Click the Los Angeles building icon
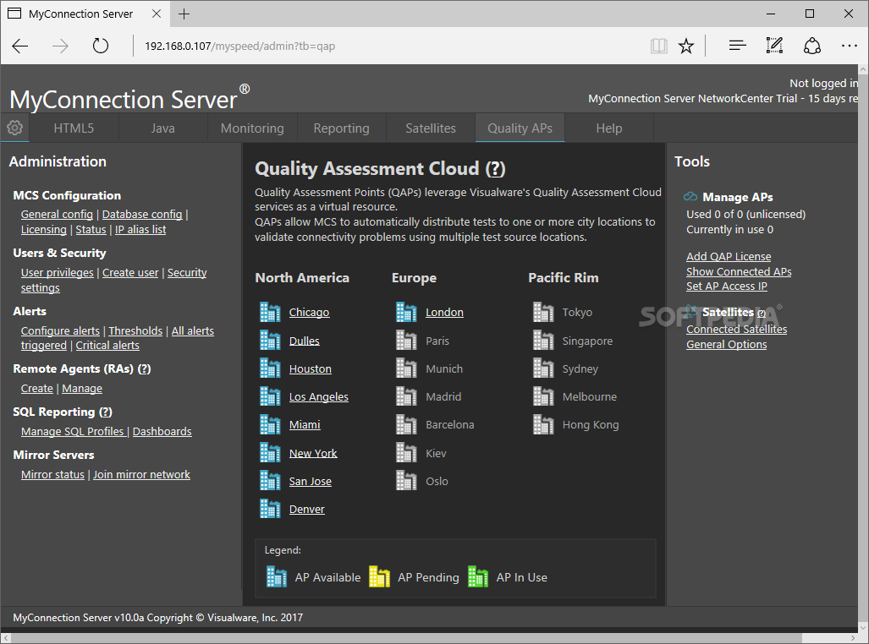 pos(270,396)
